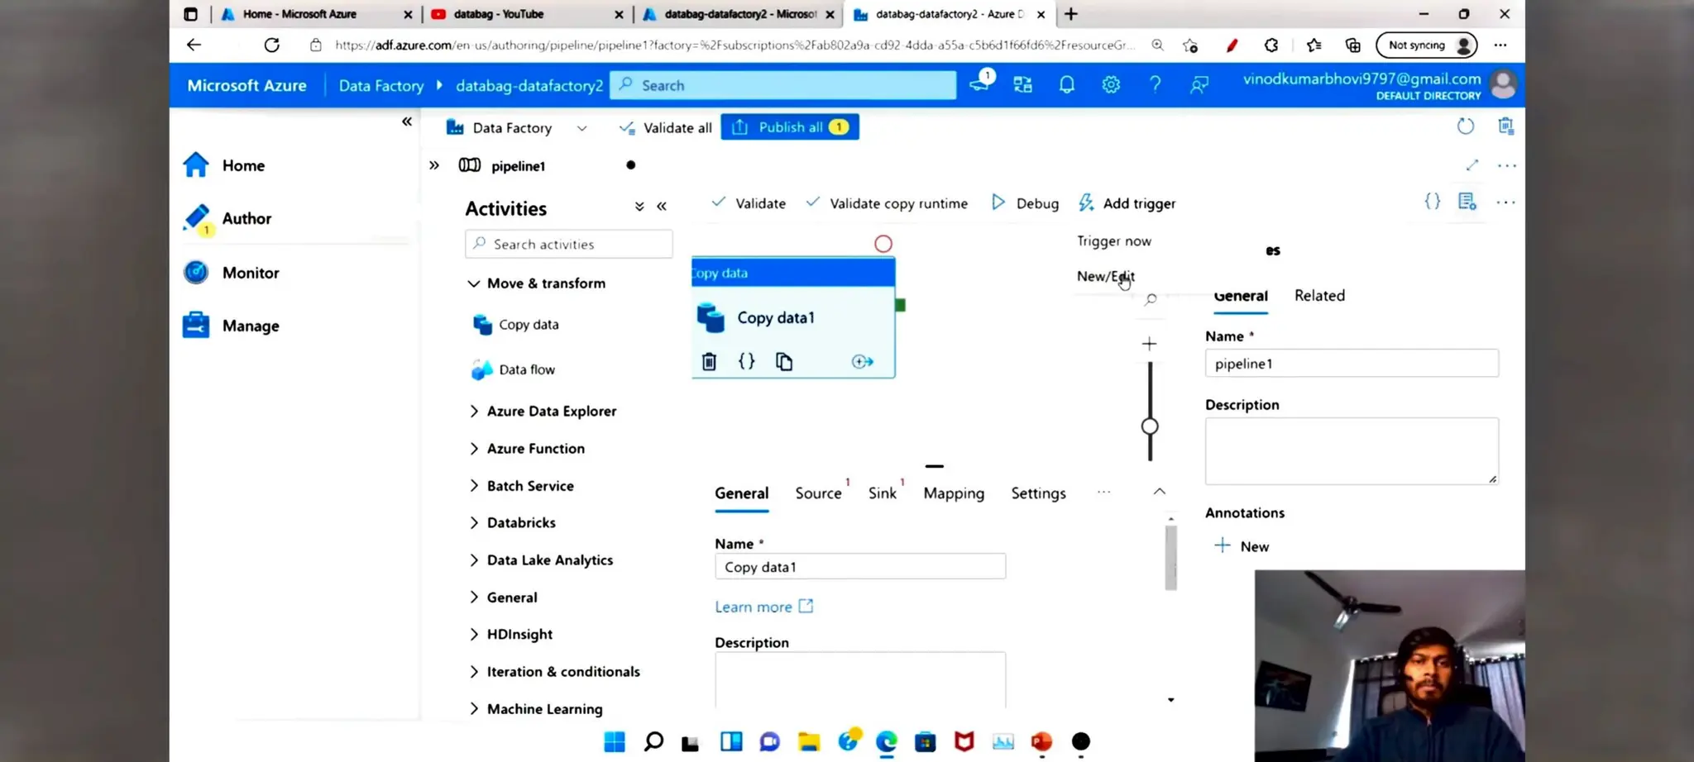Add output connection from Copy data1
1694x762 pixels.
pyautogui.click(x=862, y=361)
